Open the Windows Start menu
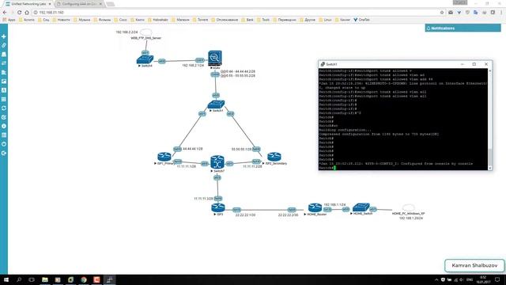Screen dimensions: 506x285 [6, 279]
